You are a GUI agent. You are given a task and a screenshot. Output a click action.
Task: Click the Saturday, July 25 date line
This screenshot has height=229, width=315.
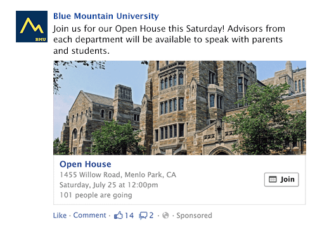[109, 185]
